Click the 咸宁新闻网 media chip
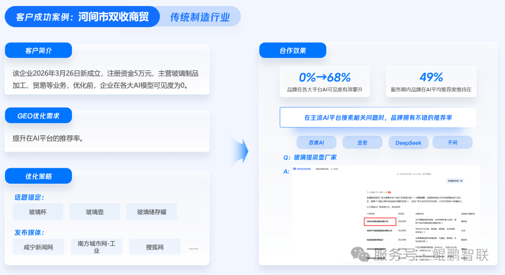This screenshot has height=275, width=505. tap(38, 247)
